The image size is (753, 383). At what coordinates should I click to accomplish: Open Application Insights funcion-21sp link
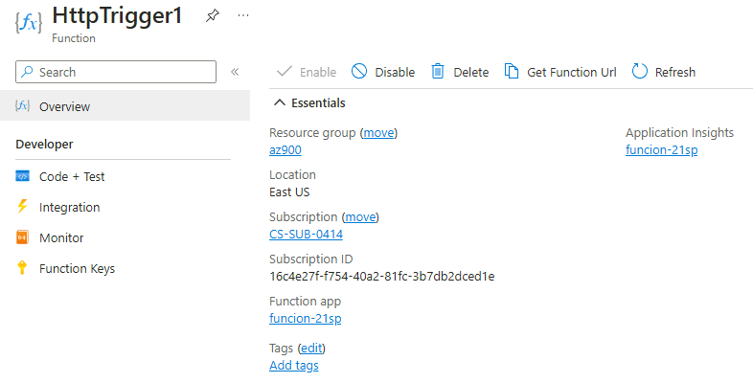tap(661, 150)
